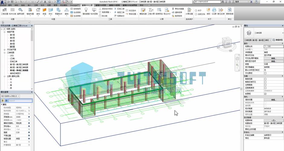
Task: Select 第1层~第2层三维视图 in project browser
Action: 19,64
